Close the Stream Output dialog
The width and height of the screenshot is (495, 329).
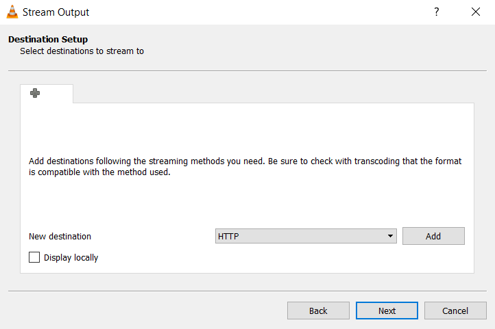476,12
